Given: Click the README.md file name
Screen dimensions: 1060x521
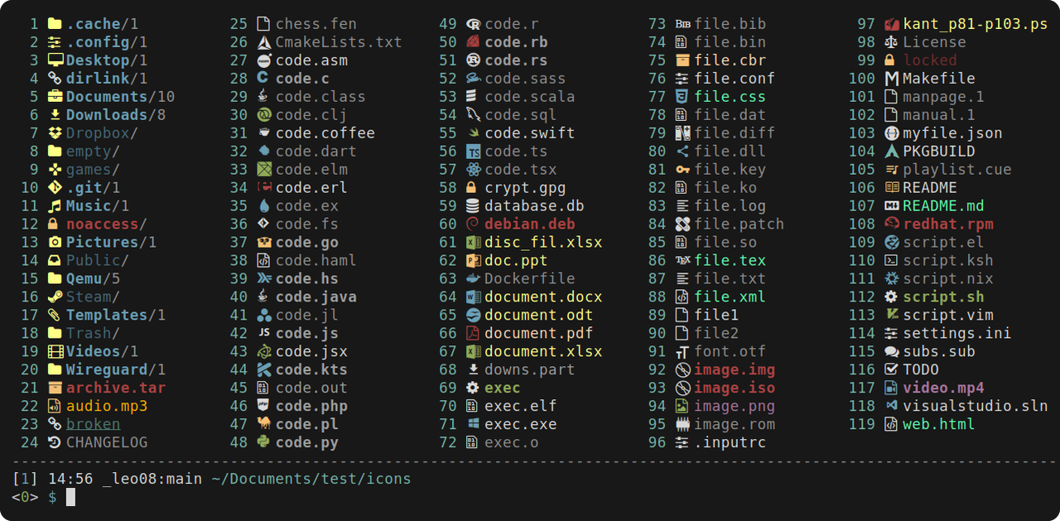Looking at the screenshot, I should tap(944, 206).
